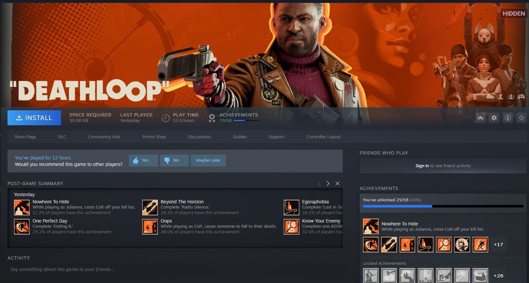Screen dimensions: 529x283
Task: Click One Perfect Day achievement icon in summary
Action: [x=22, y=227]
